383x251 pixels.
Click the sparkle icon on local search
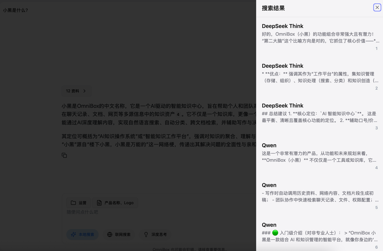(x=73, y=235)
